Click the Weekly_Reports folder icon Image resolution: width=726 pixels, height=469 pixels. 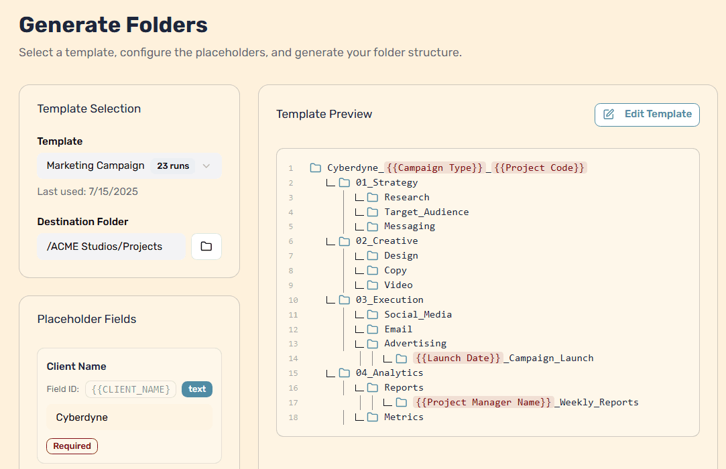pos(402,402)
